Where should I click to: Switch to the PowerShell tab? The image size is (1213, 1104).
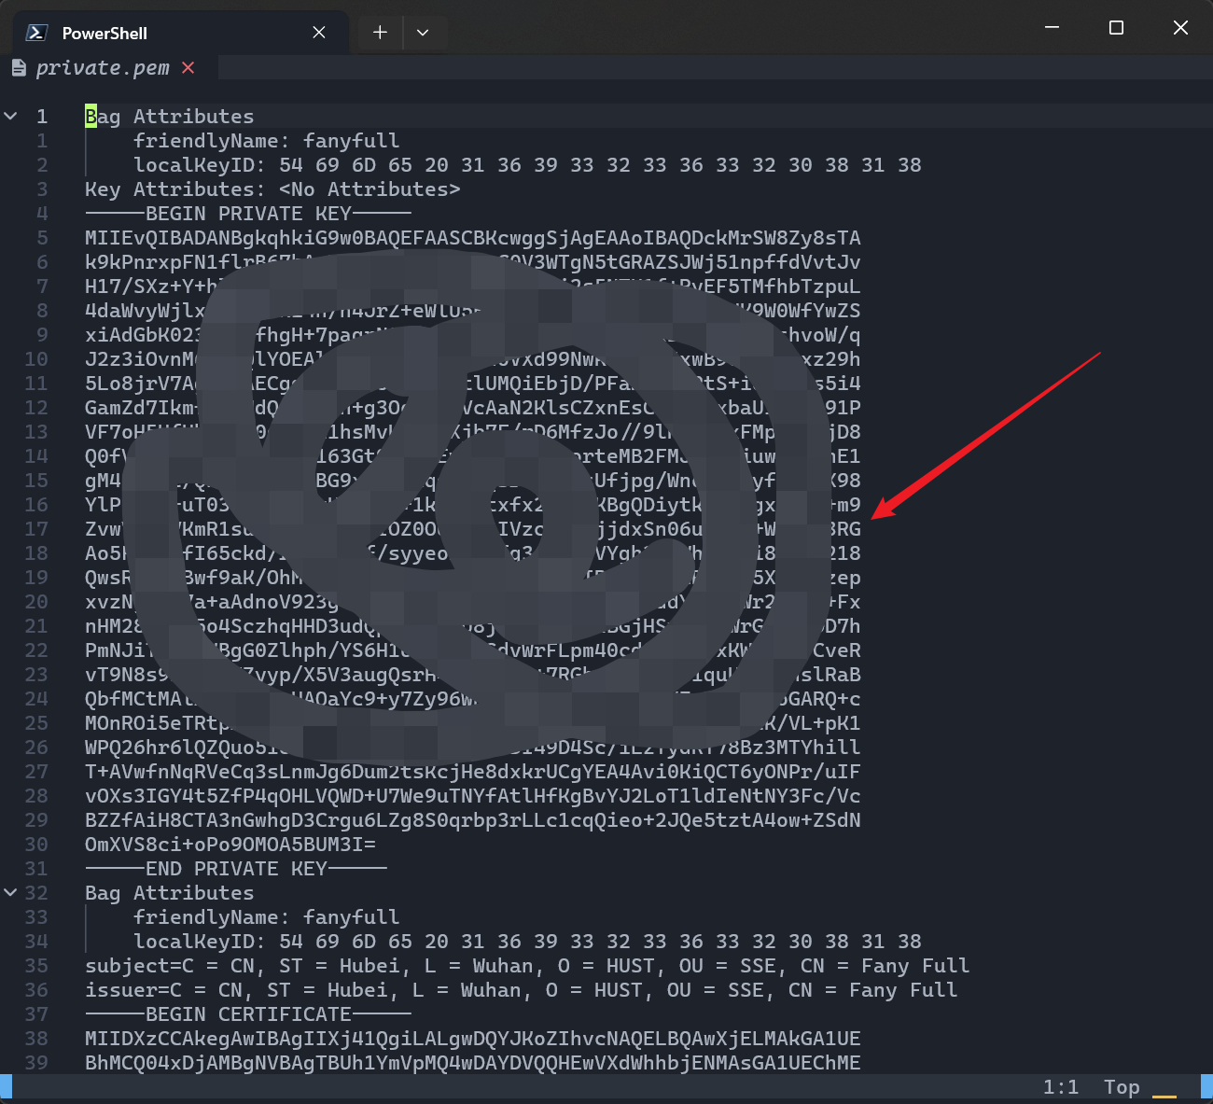(179, 33)
